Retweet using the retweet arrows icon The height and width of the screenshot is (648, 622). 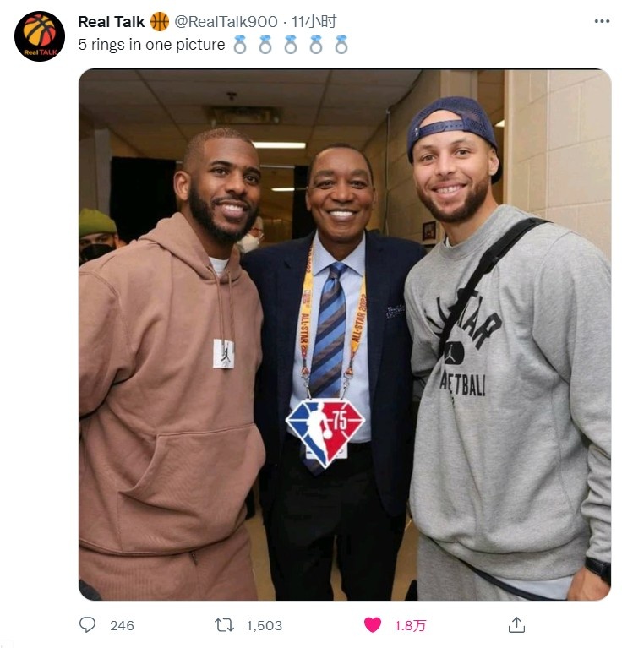[224, 625]
